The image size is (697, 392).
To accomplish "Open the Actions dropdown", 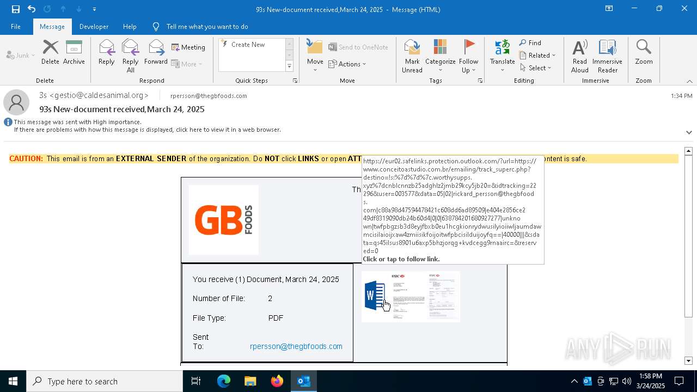I will pos(347,64).
